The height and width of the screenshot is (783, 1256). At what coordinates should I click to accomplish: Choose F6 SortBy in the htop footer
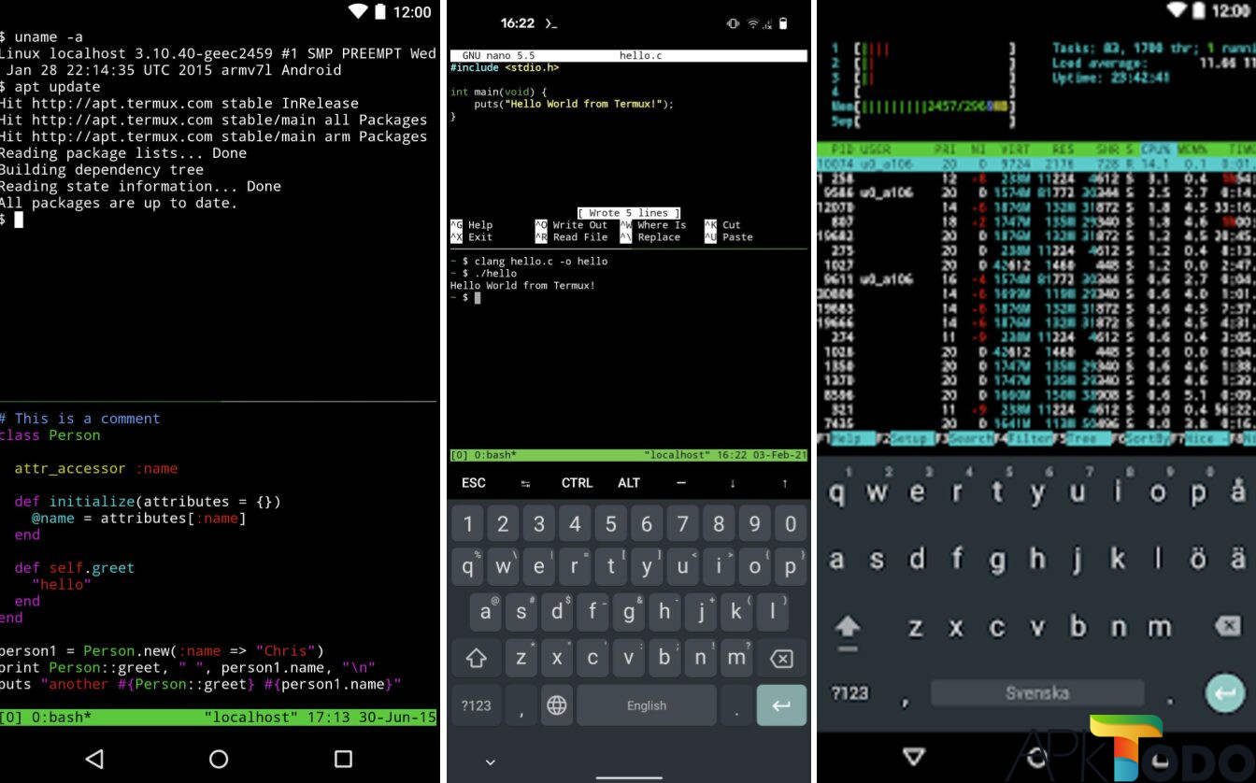pyautogui.click(x=1141, y=438)
